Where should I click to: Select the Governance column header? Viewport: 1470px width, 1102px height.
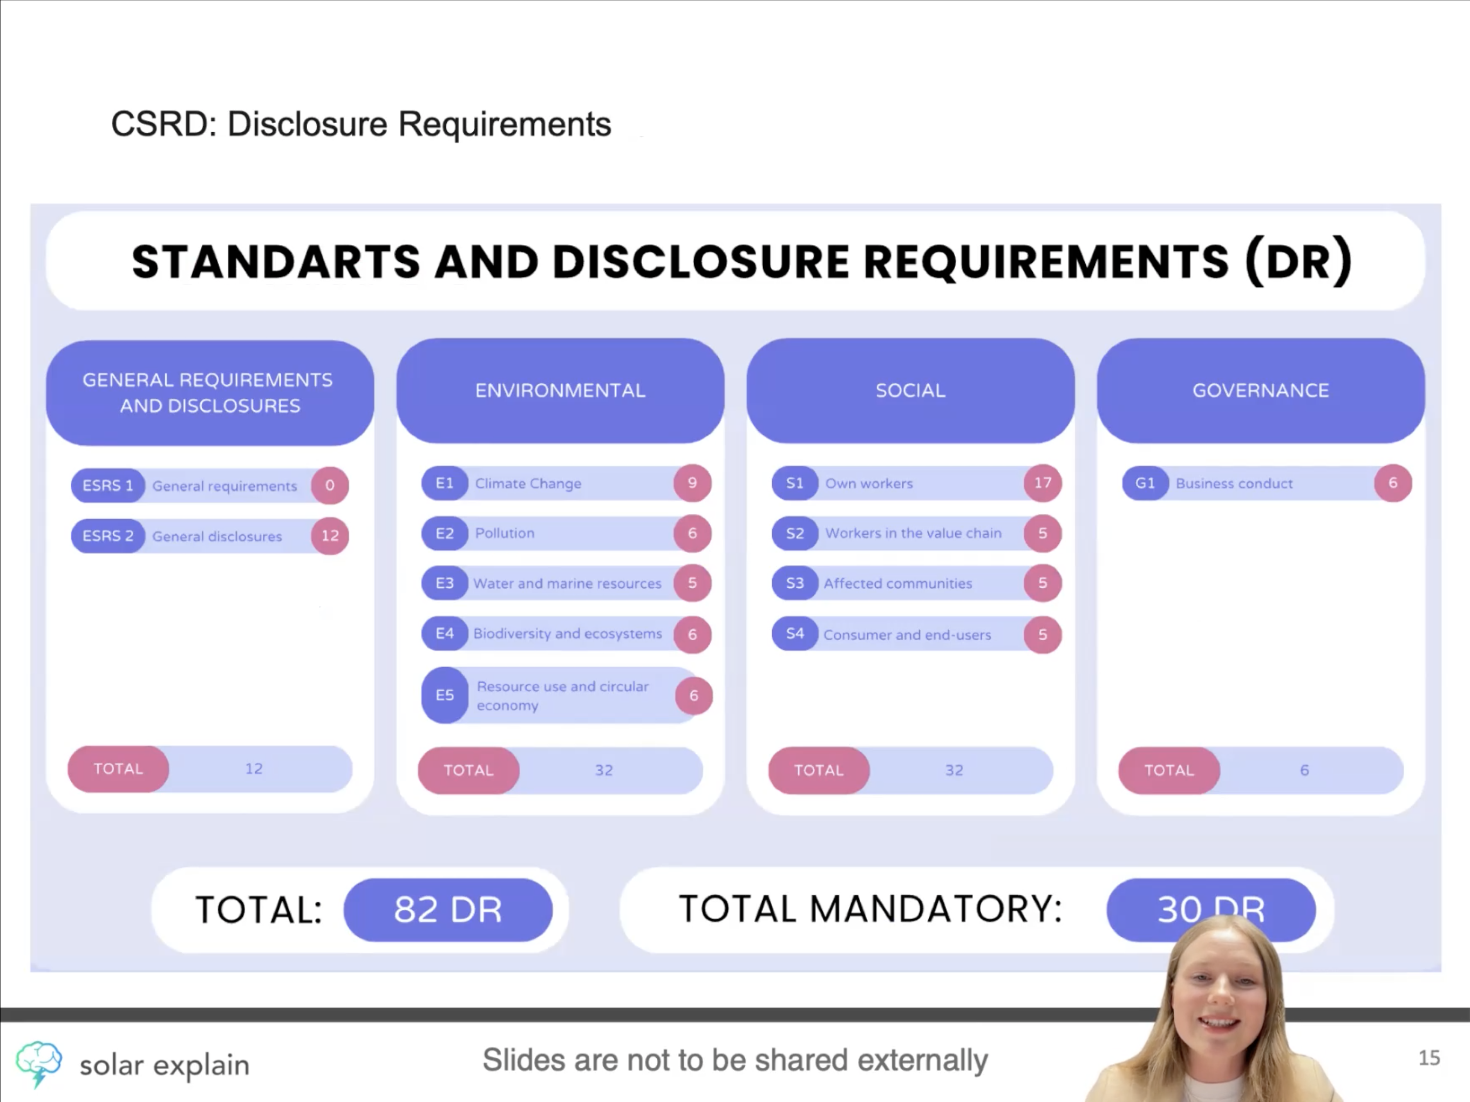(1261, 391)
